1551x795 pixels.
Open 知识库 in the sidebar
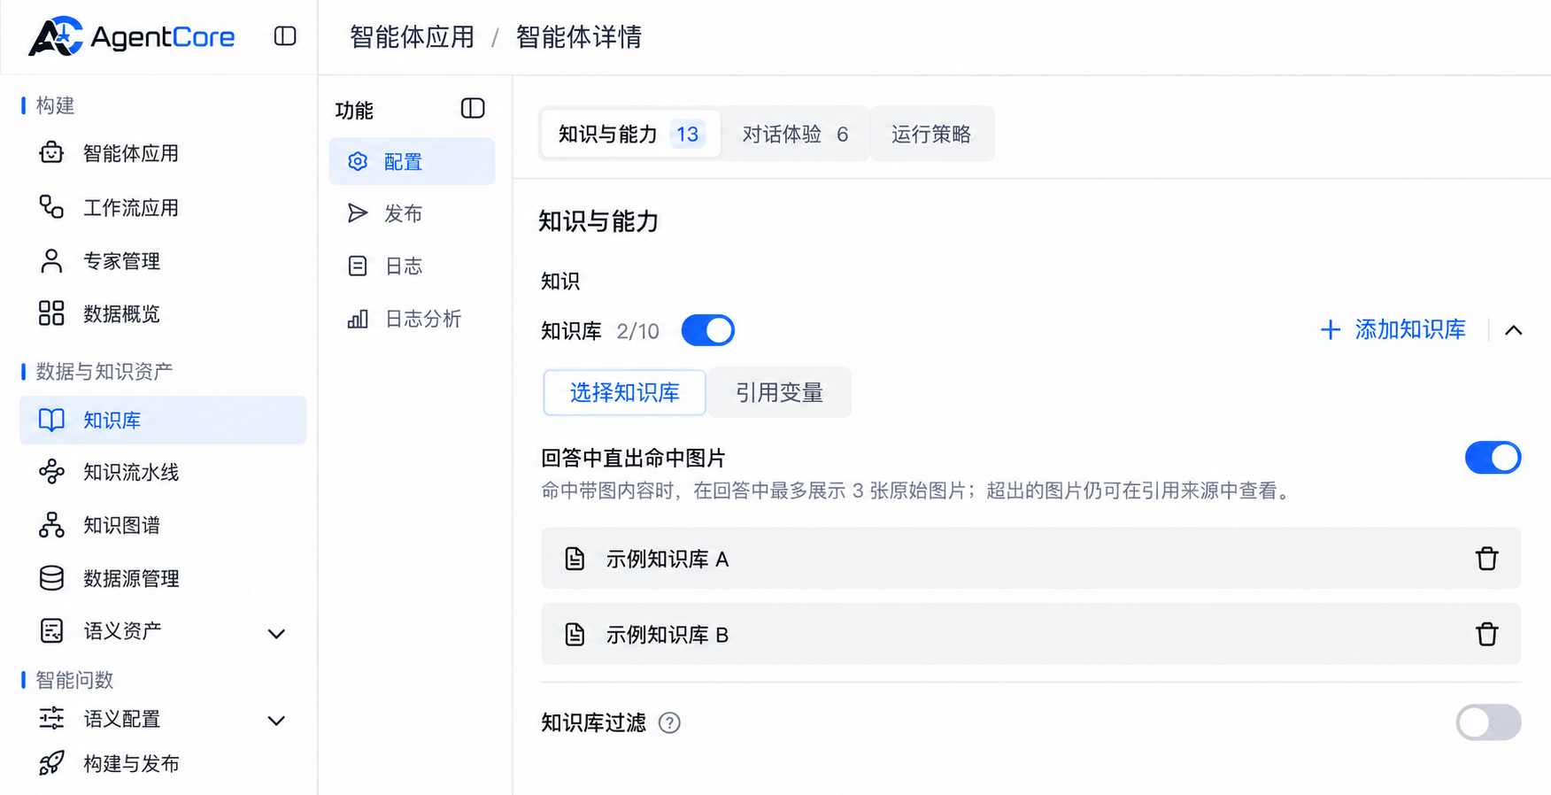point(163,420)
